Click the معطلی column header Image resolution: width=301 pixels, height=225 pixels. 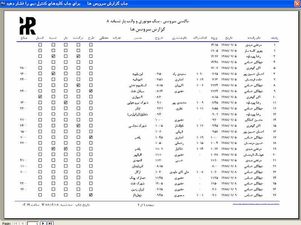click(x=104, y=38)
